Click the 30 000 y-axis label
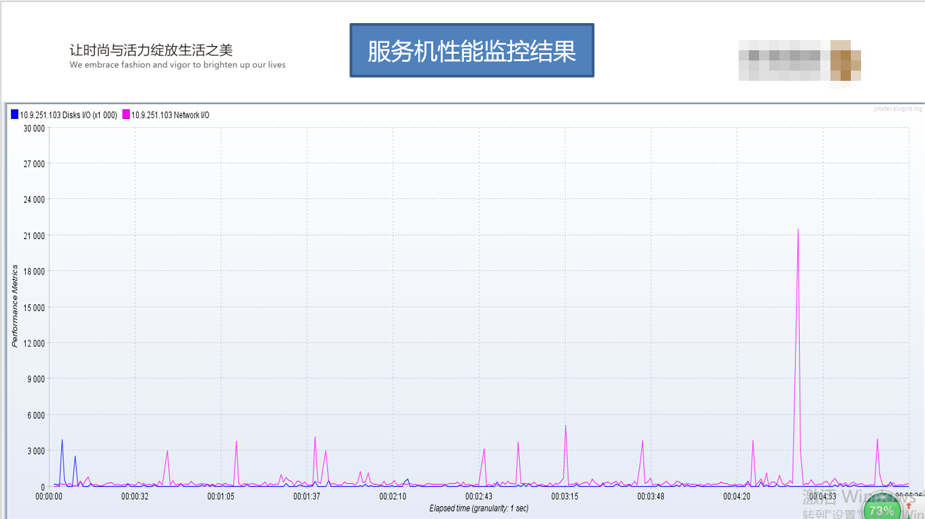 click(33, 128)
